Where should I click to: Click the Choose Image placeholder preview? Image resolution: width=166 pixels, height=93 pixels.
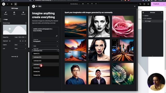point(15,30)
